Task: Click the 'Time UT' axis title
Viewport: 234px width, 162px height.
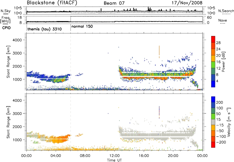Action: click(114, 160)
